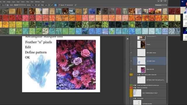187x105 pixels.
Task: Expand the TEXT making pattern stamp tool group
Action: coord(138,75)
